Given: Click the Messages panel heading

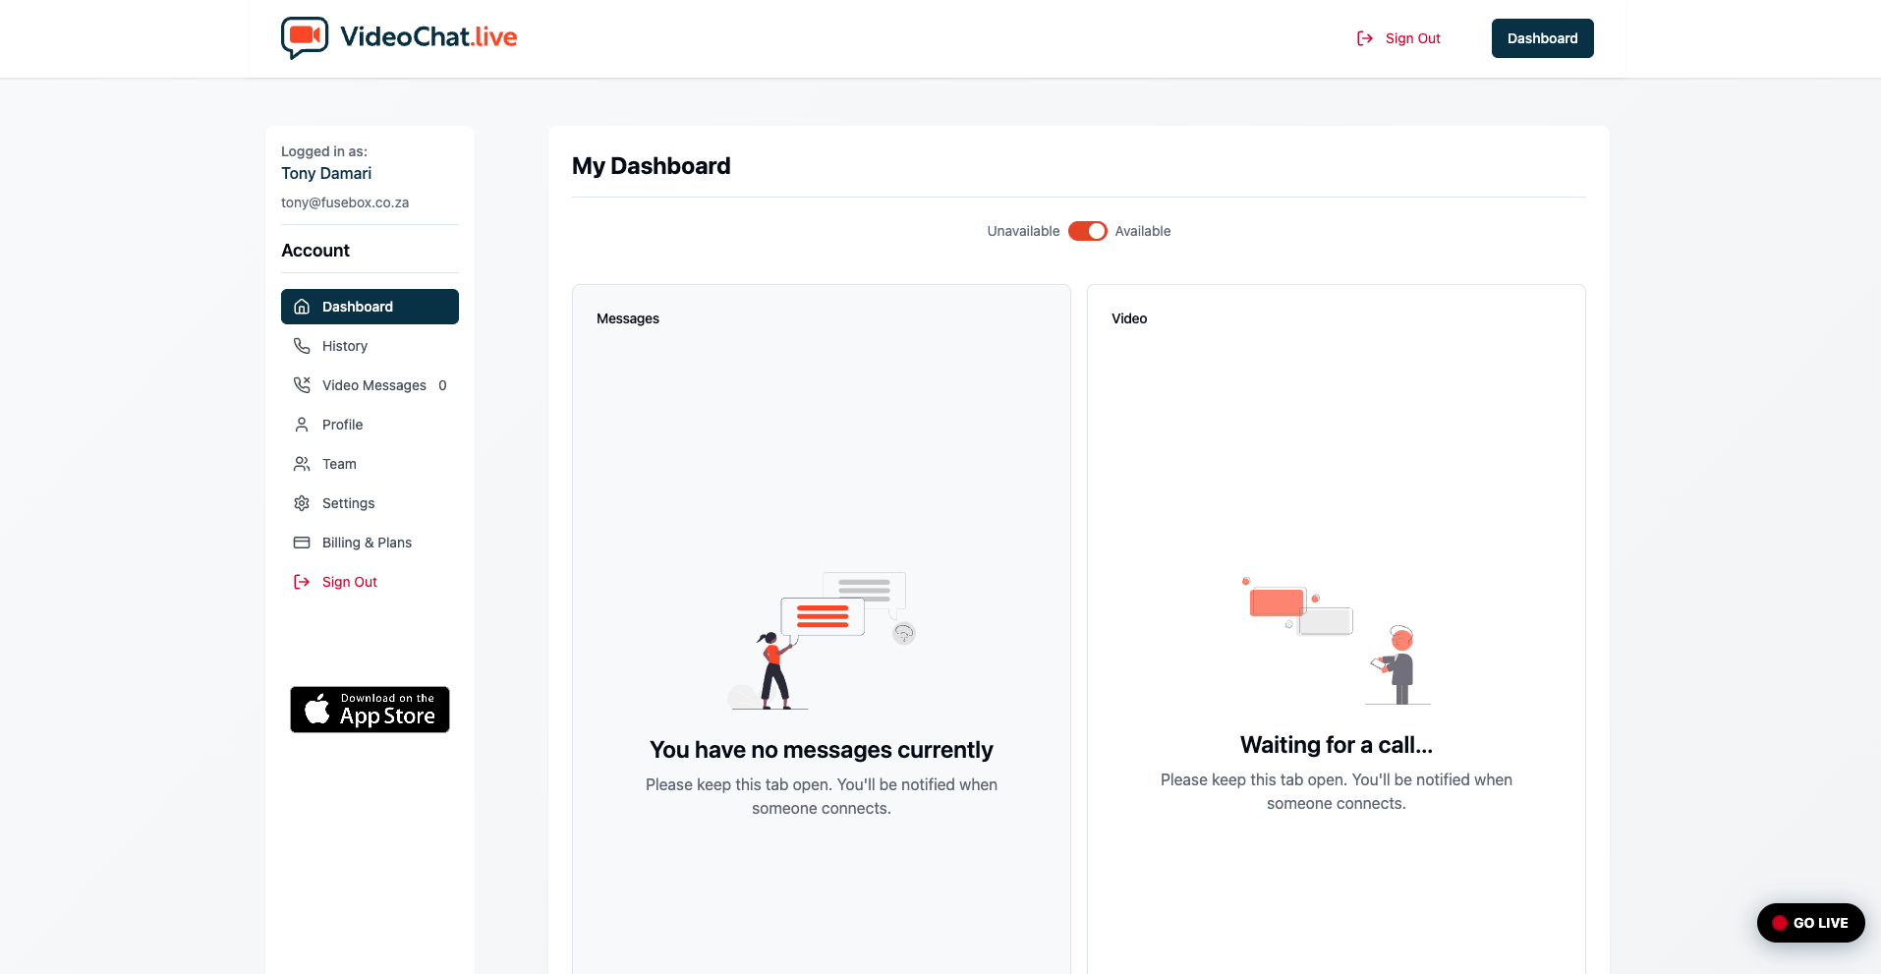Looking at the screenshot, I should click(628, 318).
